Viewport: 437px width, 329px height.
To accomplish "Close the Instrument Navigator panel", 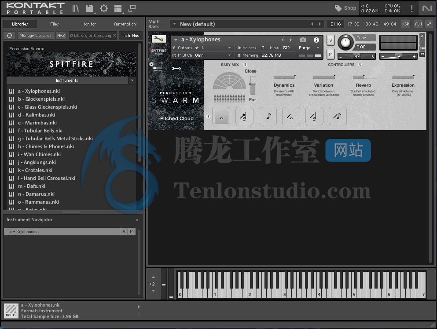I will (x=137, y=220).
